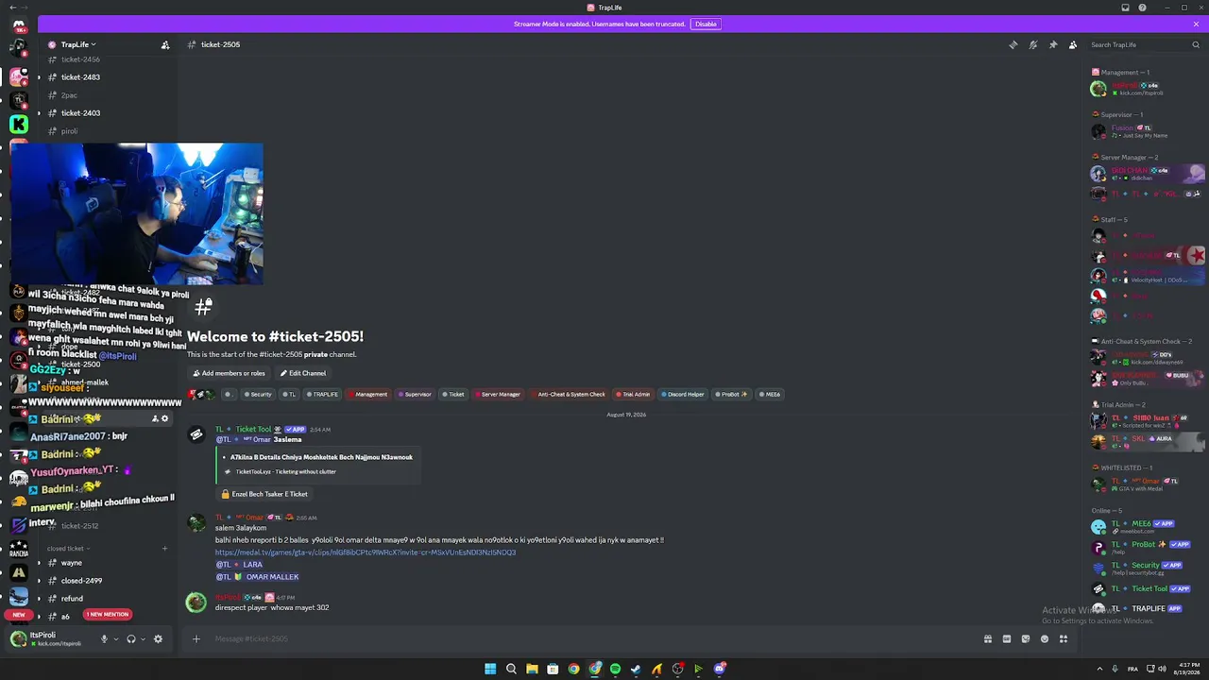Open pinned messages pin icon
This screenshot has width=1209, height=680.
pyautogui.click(x=1053, y=44)
